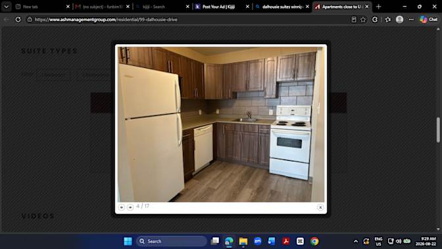Viewport: 442px width, 249px height.
Task: Close the Gmail (no subject) tab
Action: (128, 7)
